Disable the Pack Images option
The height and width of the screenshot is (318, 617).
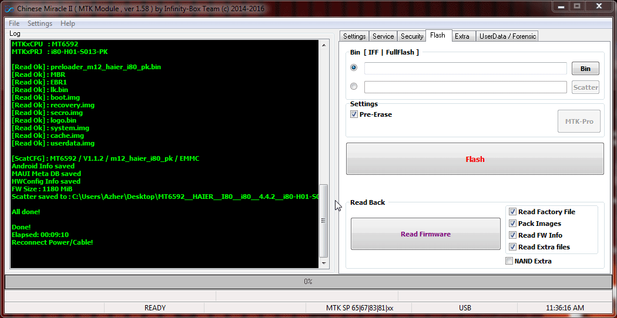(x=512, y=224)
